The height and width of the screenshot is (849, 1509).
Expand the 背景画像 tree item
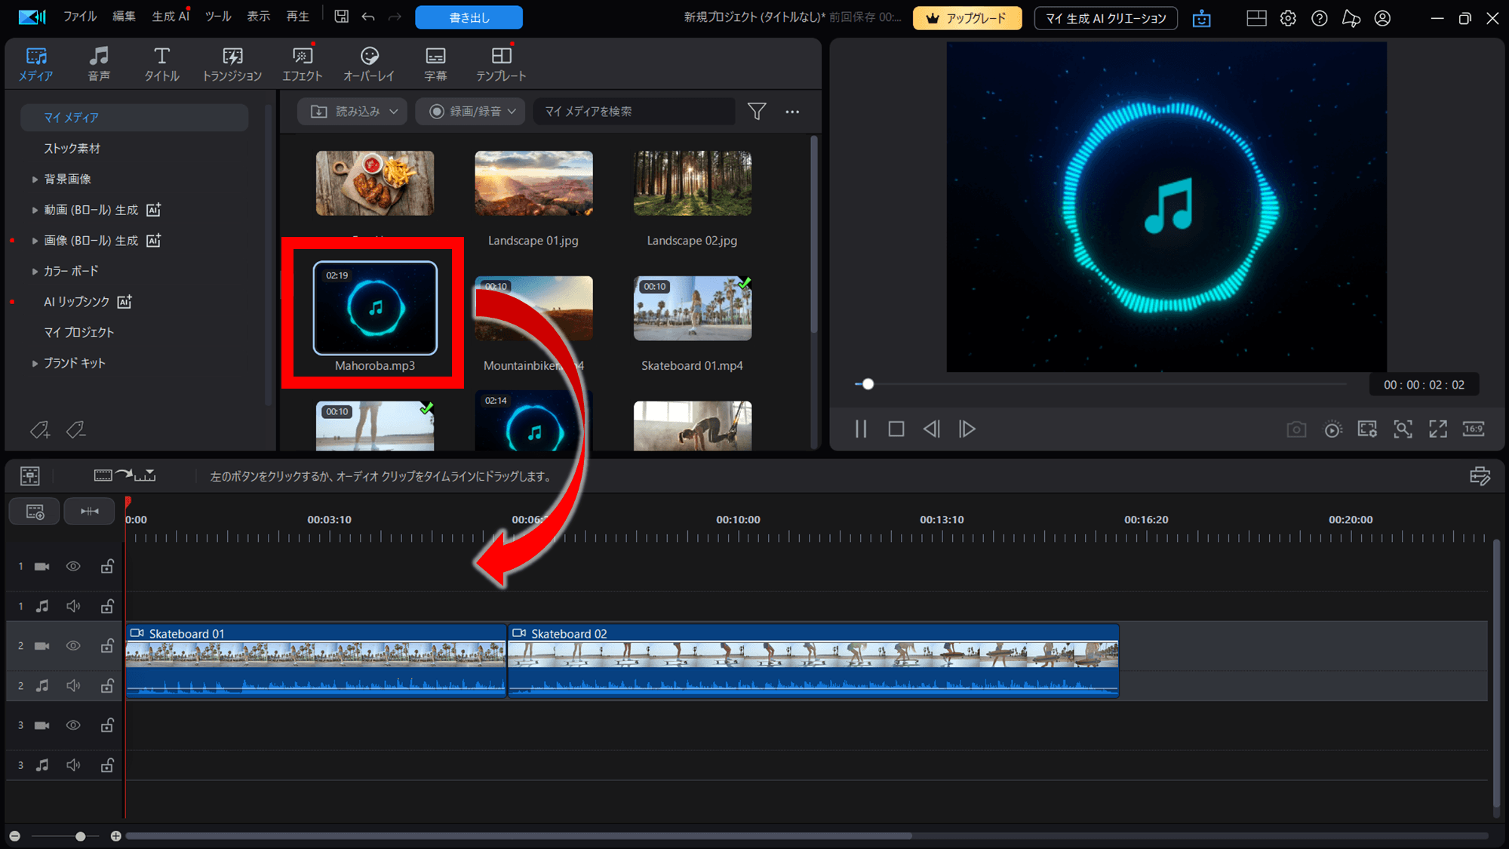[x=35, y=180]
